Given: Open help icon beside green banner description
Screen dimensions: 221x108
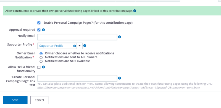Looking at the screenshot, I should 135,11.
